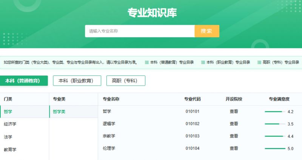302x160 pixels.
Task: Select 经济学 in the 门类 list
Action: (10, 124)
